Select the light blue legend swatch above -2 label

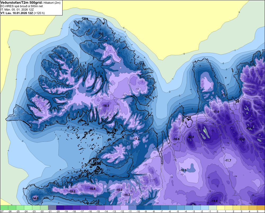pyautogui.click(x=205, y=207)
